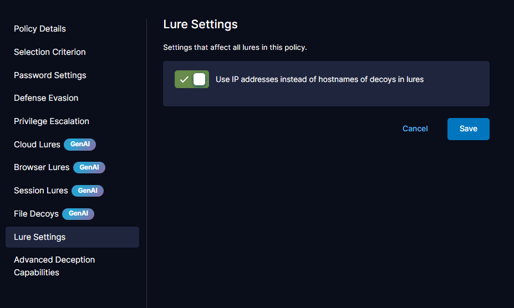Click the GenAI badge beside Cloud Lures
Image resolution: width=514 pixels, height=308 pixels.
pos(80,145)
